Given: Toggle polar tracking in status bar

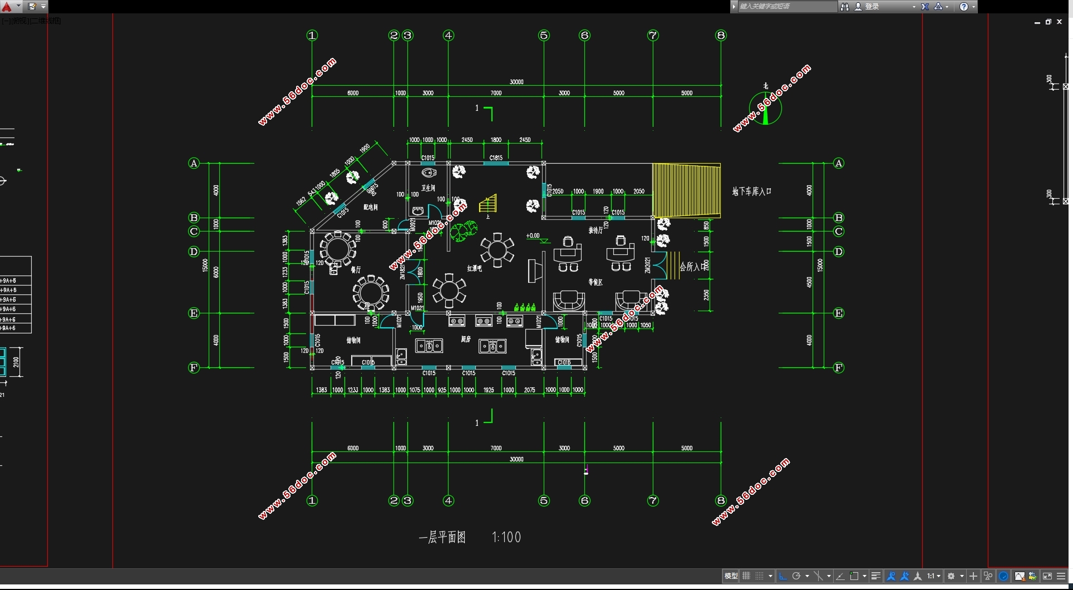Looking at the screenshot, I should coord(796,576).
